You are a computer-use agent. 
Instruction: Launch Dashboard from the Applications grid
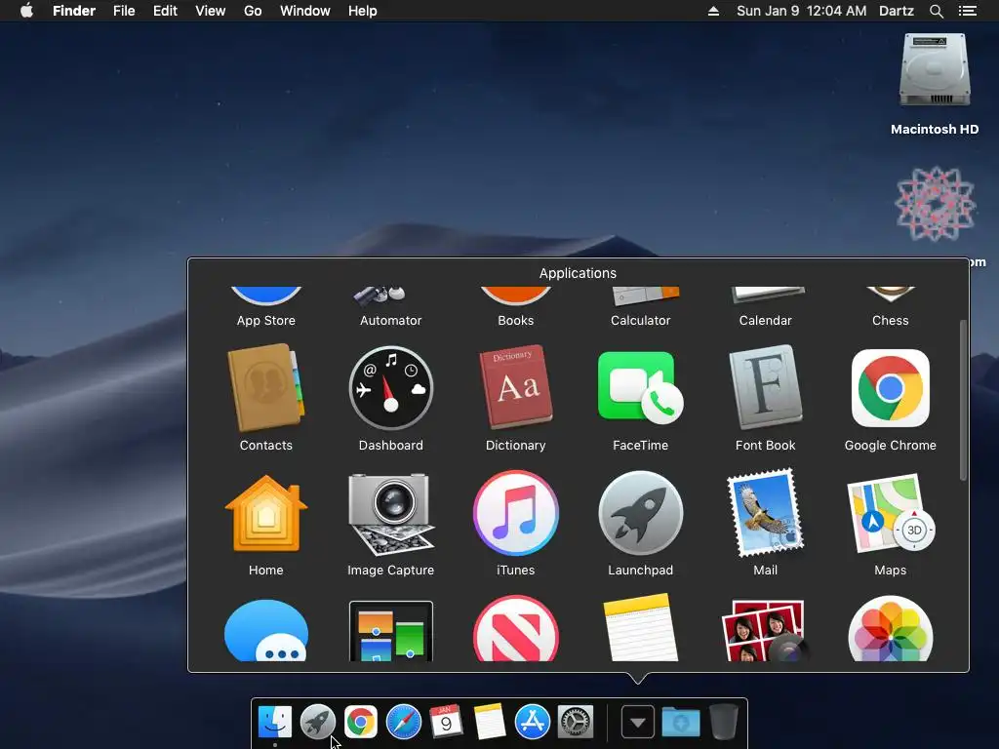[390, 389]
